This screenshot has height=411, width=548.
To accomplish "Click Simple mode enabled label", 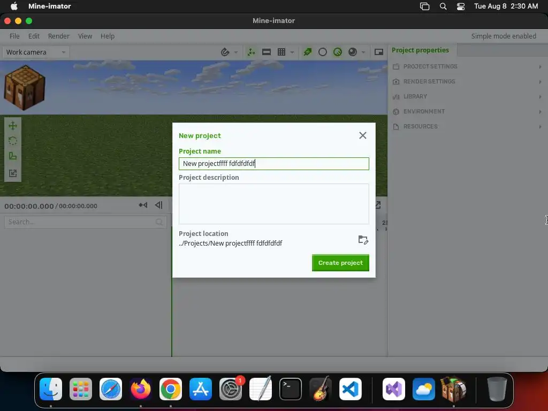I will 503,36.
